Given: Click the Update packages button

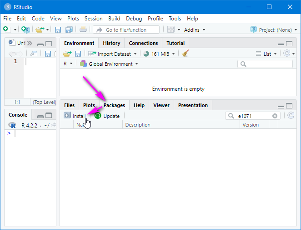Looking at the screenshot, I should click(x=107, y=116).
